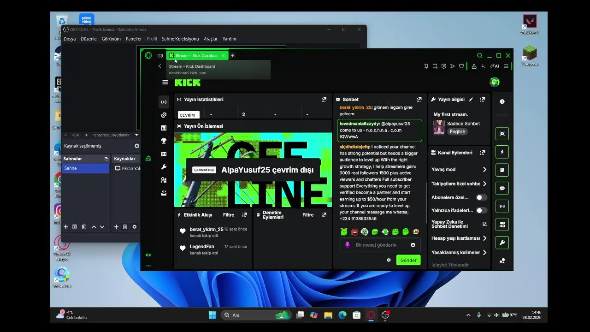
Task: Open OBS Araçlar menu
Action: pos(211,39)
